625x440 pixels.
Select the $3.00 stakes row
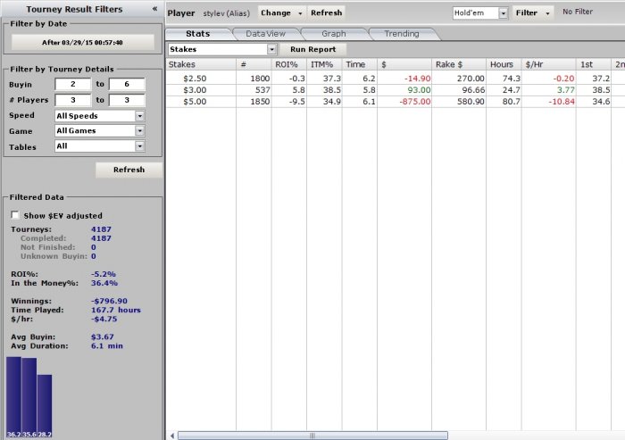[x=396, y=90]
